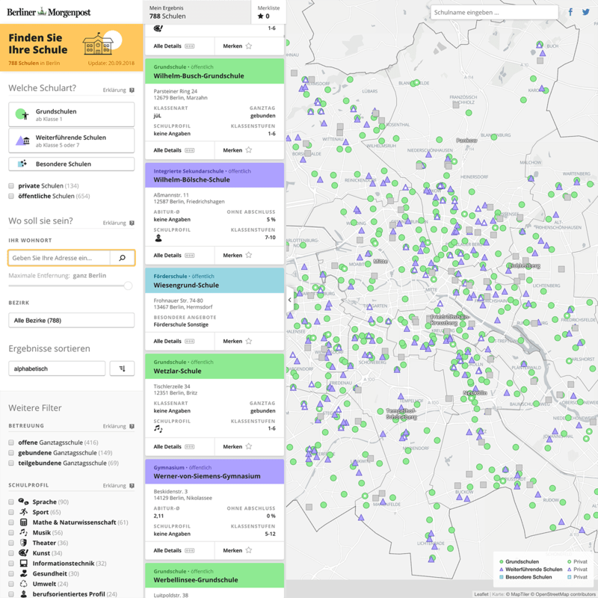This screenshot has width=598, height=598.
Task: Collapse the results panel with the arrow handle
Action: tap(289, 299)
